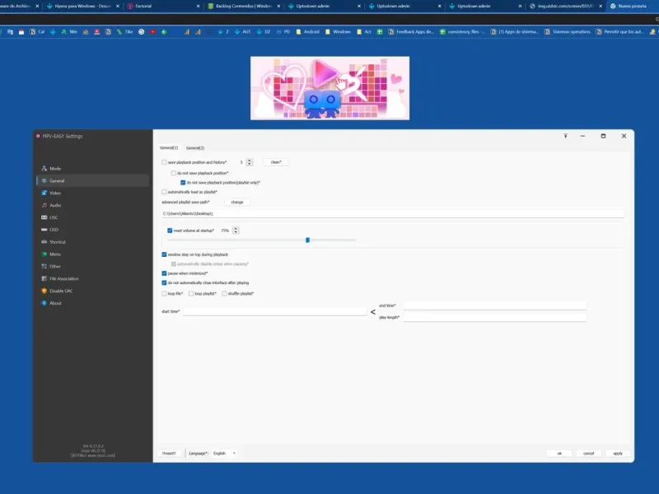Close the Hyena para Windows tab
The image size is (659, 494).
point(117,7)
